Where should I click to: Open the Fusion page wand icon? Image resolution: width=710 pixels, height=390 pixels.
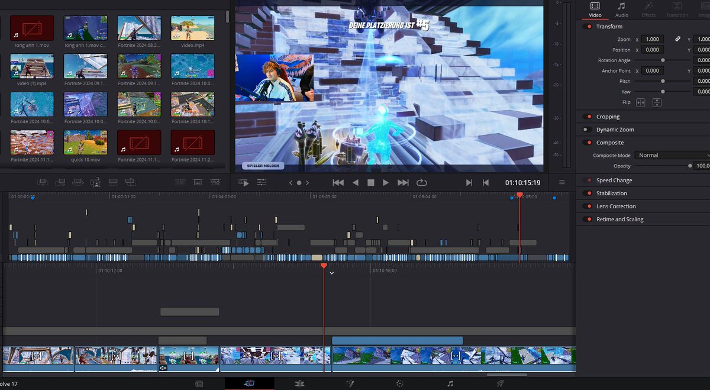(x=350, y=383)
